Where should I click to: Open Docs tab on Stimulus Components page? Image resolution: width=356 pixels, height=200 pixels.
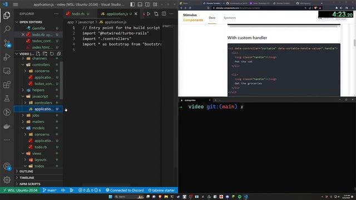coord(212,18)
